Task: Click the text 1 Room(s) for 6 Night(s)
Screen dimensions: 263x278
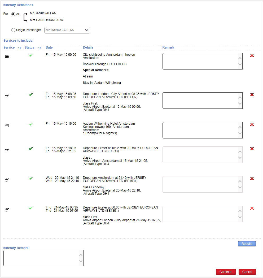Action: coord(100,133)
